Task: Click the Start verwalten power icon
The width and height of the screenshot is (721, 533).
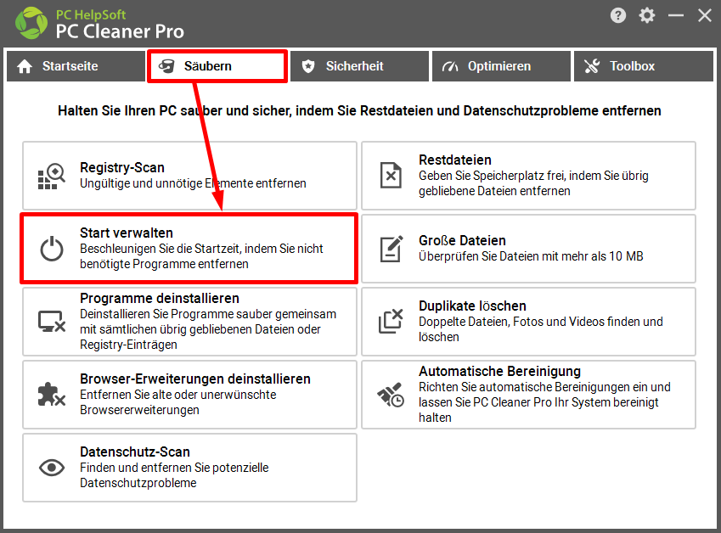Action: click(x=52, y=249)
